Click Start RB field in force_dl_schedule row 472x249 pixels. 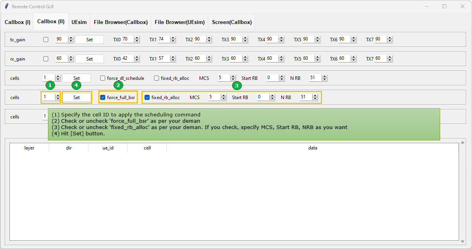point(273,78)
